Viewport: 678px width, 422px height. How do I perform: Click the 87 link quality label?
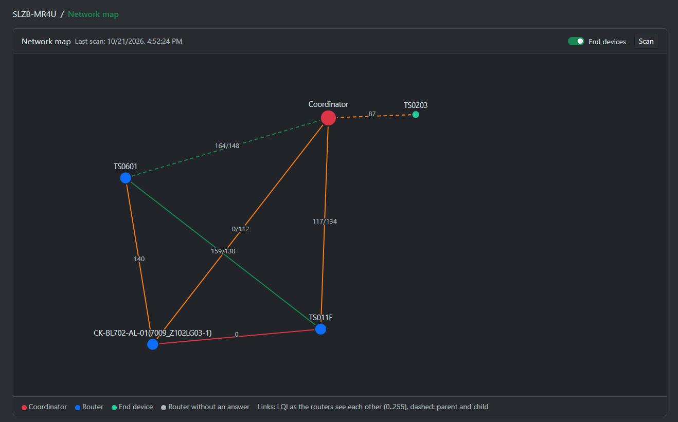pos(372,114)
